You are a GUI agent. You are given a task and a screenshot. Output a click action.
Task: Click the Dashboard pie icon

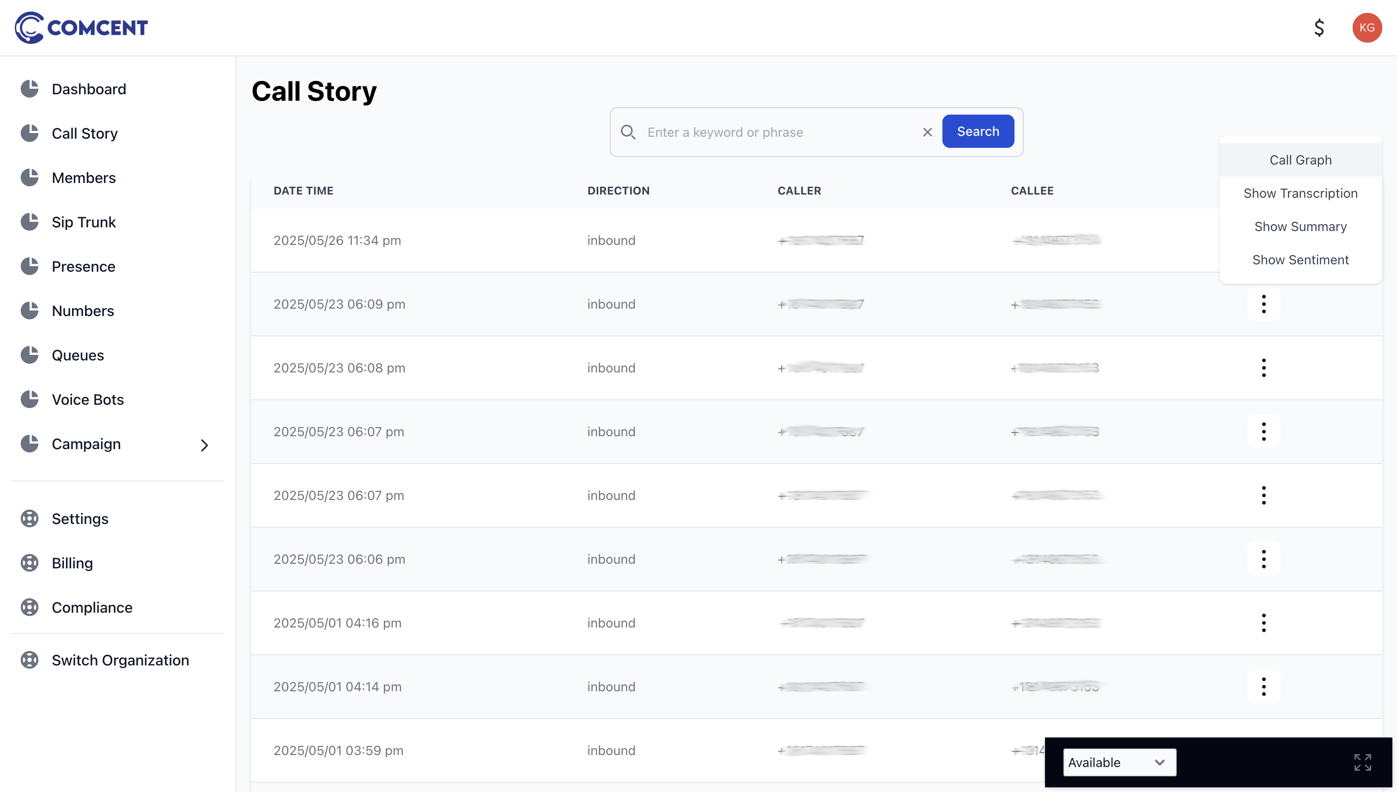30,89
